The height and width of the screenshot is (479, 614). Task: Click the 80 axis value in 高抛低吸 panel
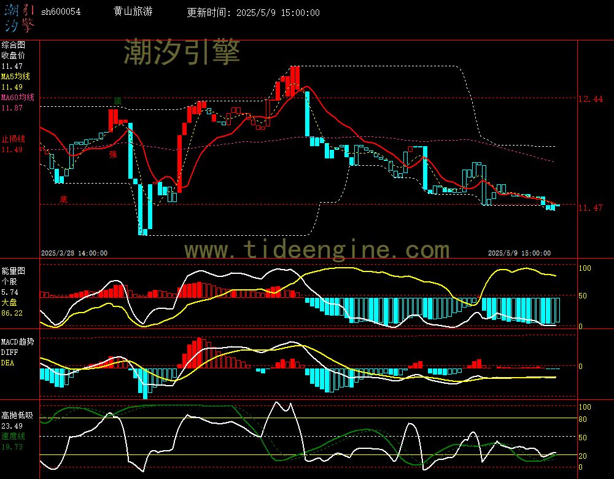583,419
